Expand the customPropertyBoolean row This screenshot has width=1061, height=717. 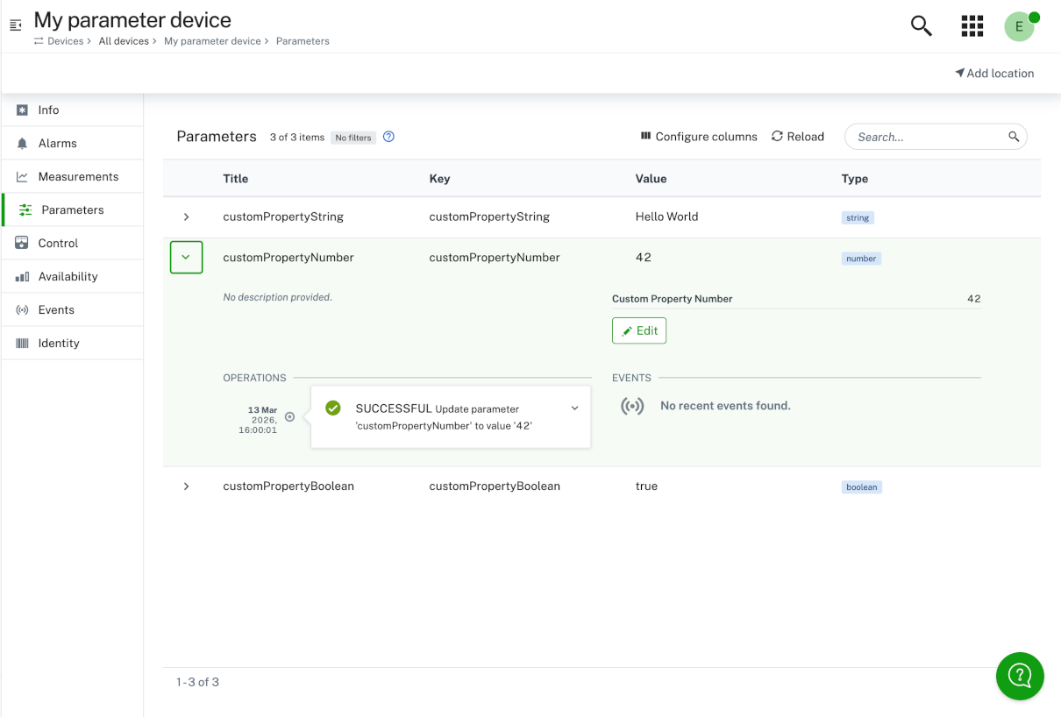[x=186, y=486]
